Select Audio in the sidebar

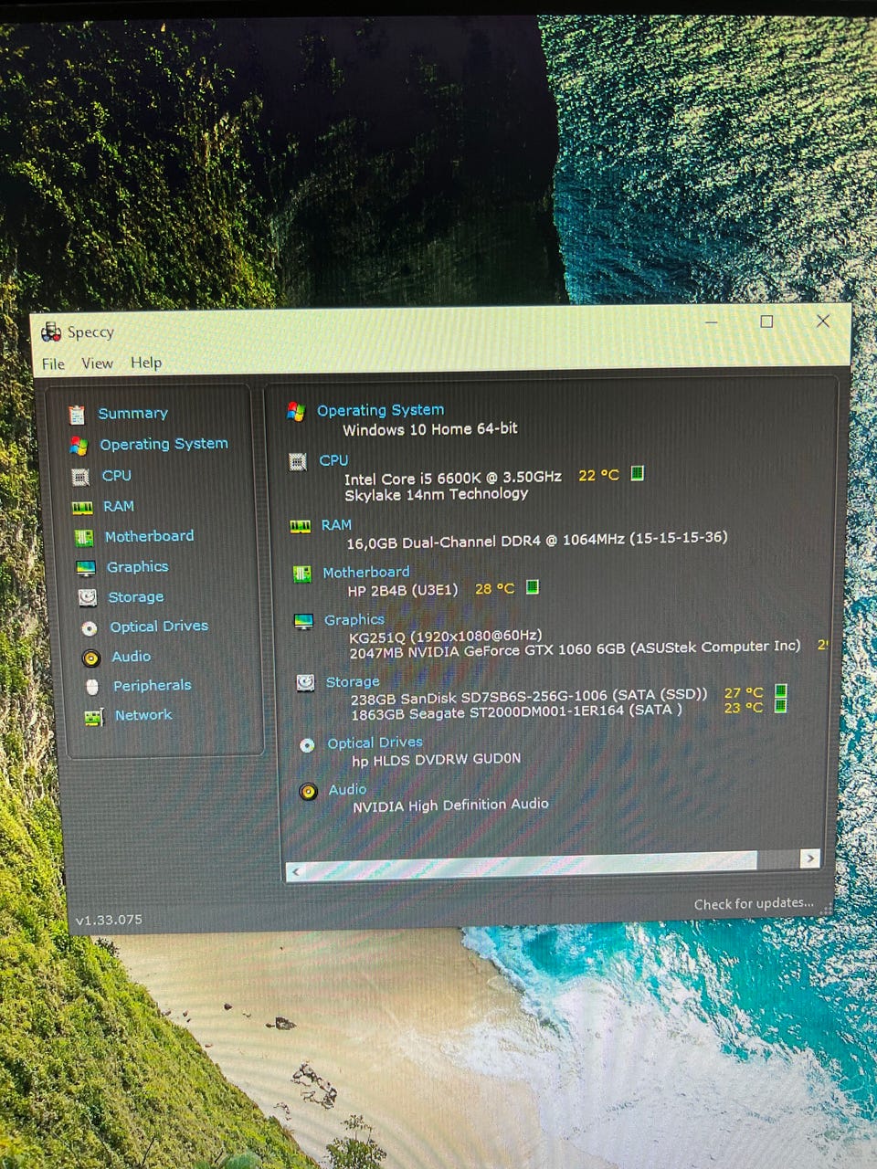[131, 656]
